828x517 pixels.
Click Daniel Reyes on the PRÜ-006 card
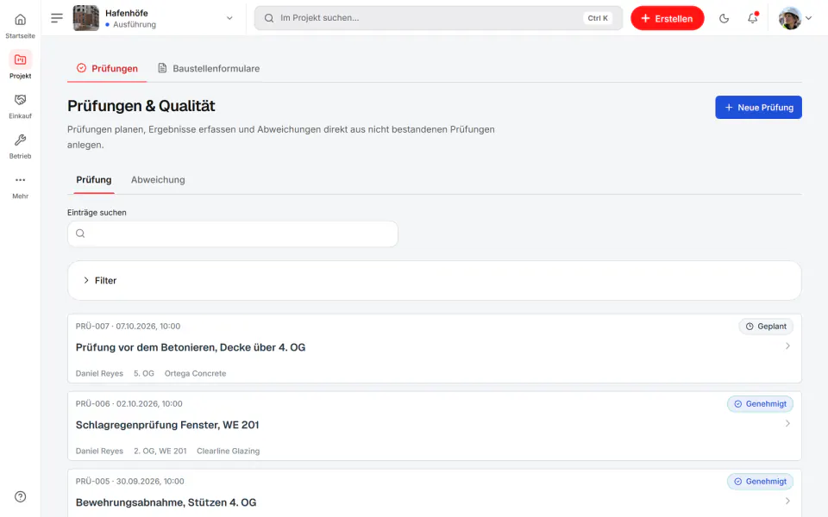(99, 451)
